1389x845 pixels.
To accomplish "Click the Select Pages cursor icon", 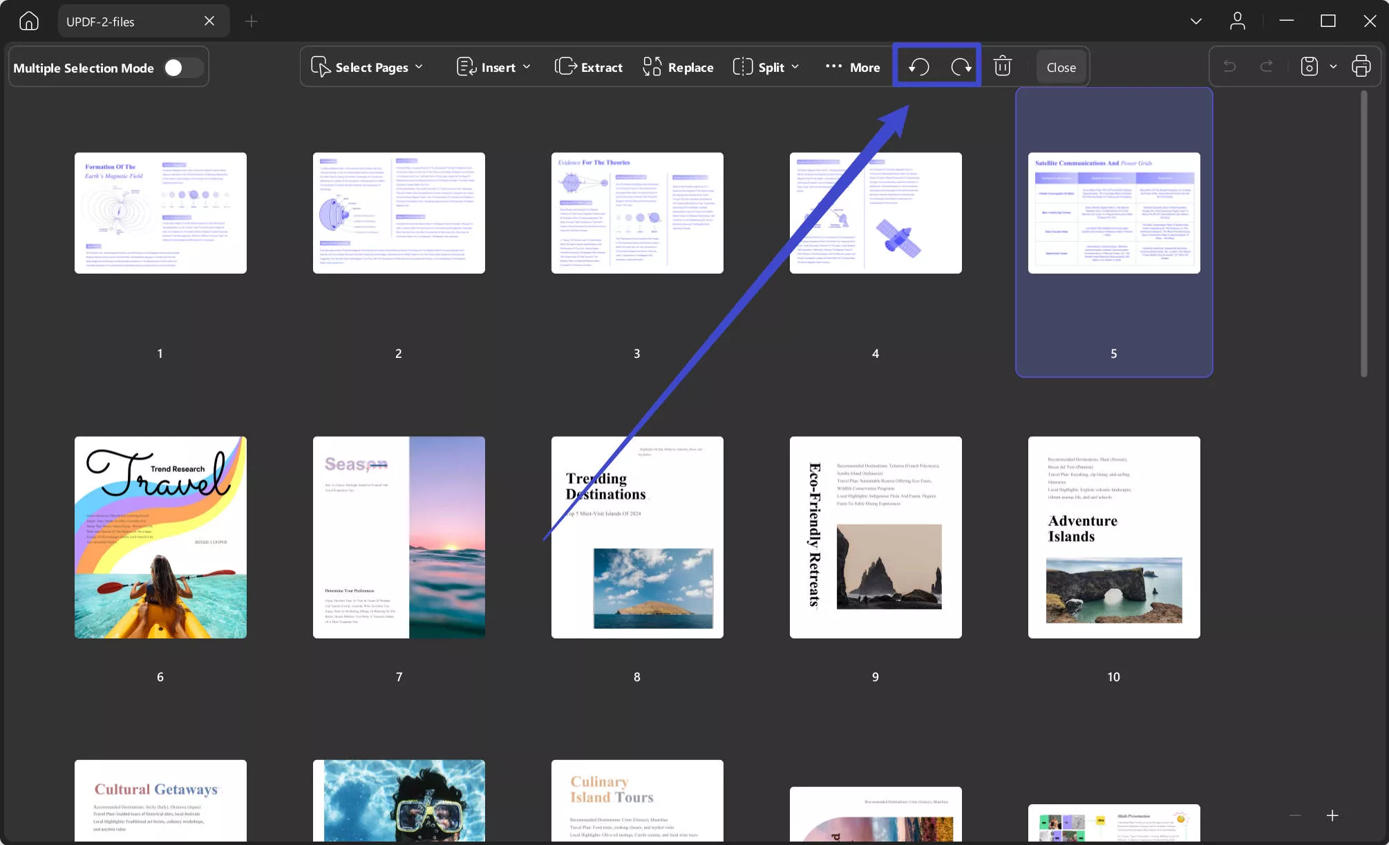I will (321, 67).
